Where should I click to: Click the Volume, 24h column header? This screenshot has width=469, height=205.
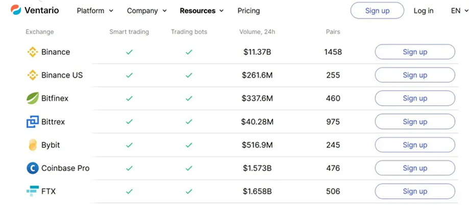pyautogui.click(x=257, y=32)
